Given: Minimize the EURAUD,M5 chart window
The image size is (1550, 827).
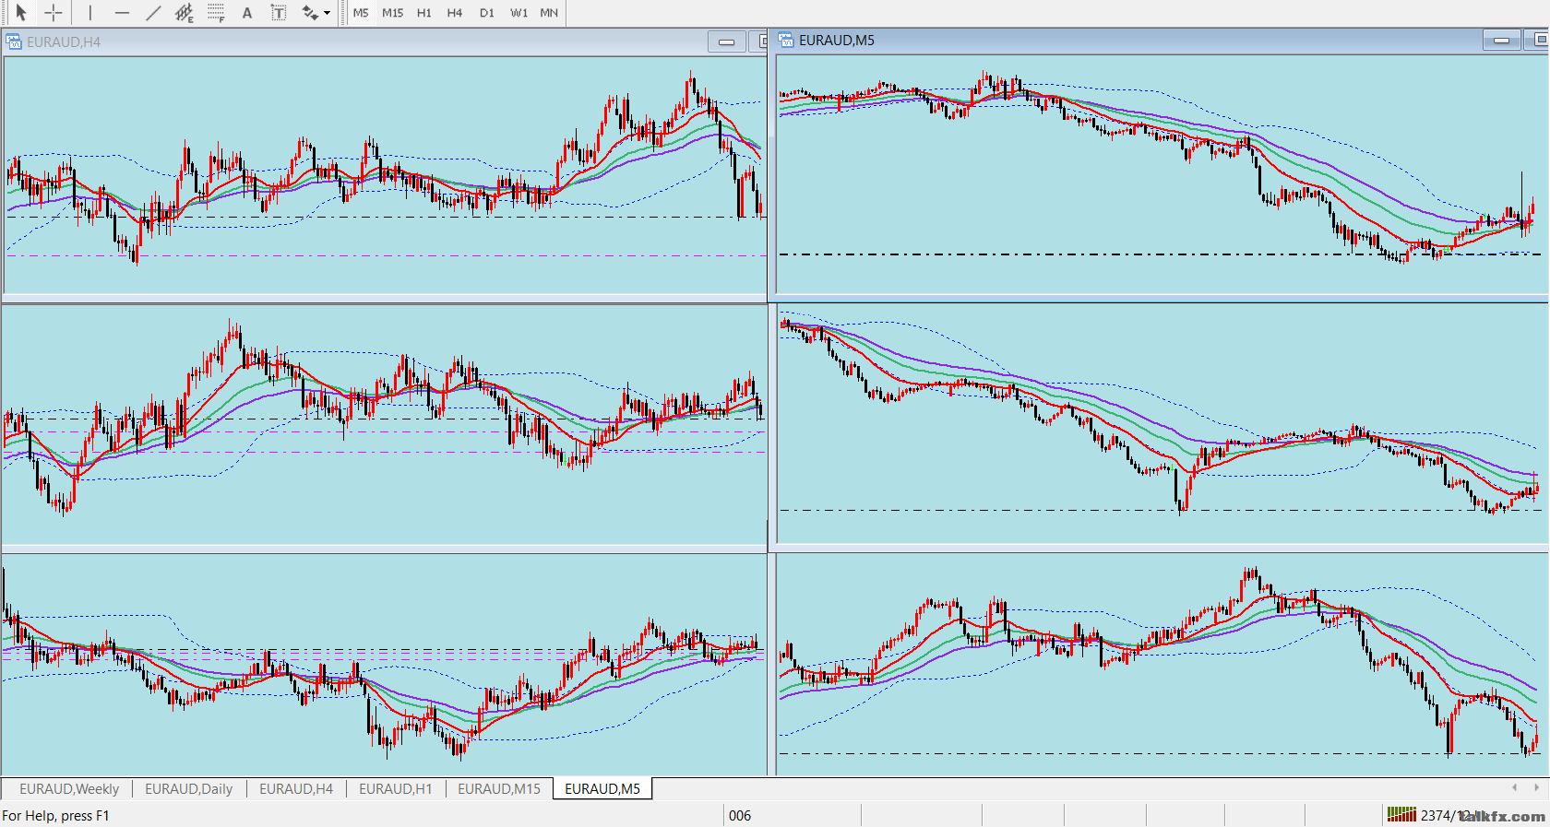Looking at the screenshot, I should click(x=1502, y=40).
